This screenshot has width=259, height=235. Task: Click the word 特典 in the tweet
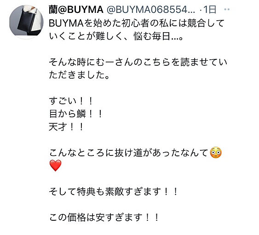(x=86, y=191)
